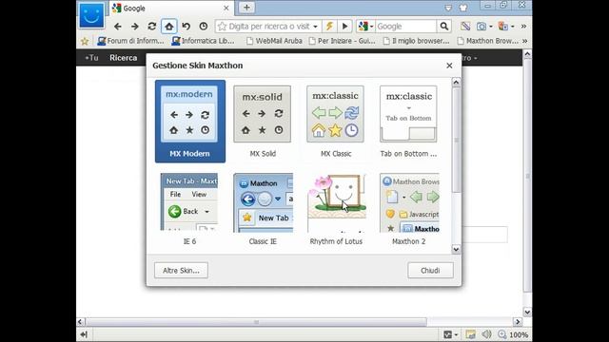
Task: Click the snapshot camera icon
Action: (x=481, y=27)
